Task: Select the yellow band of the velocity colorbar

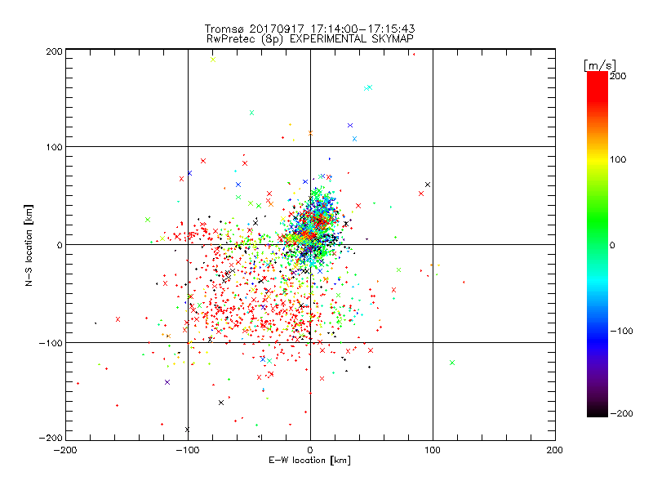Action: [597, 159]
